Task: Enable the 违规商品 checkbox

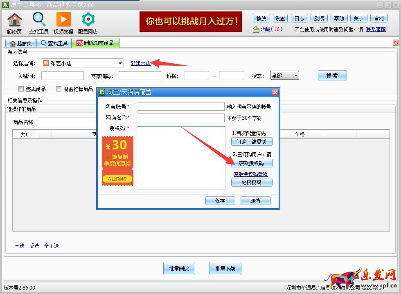Action: coord(21,89)
